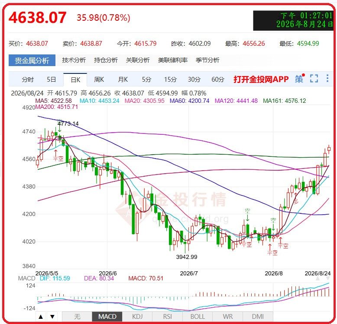Click the black down arrow below MACD panel
Image resolution: width=337 pixels, height=324 pixels.
click(x=52, y=316)
